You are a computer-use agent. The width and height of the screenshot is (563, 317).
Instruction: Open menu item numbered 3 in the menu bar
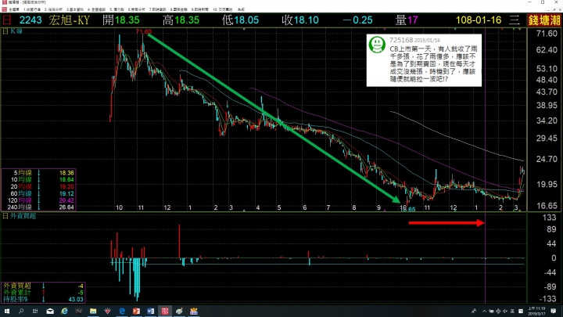click(75, 9)
